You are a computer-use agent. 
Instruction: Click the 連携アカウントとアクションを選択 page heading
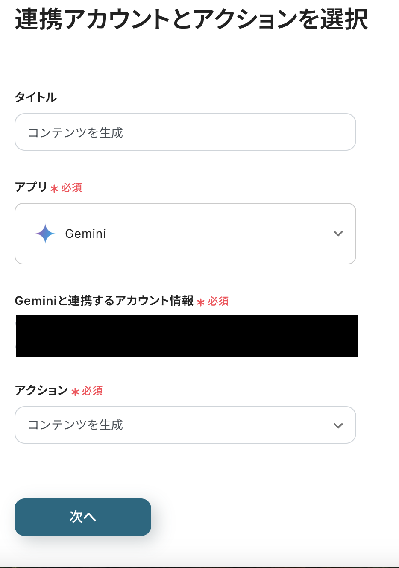191,20
